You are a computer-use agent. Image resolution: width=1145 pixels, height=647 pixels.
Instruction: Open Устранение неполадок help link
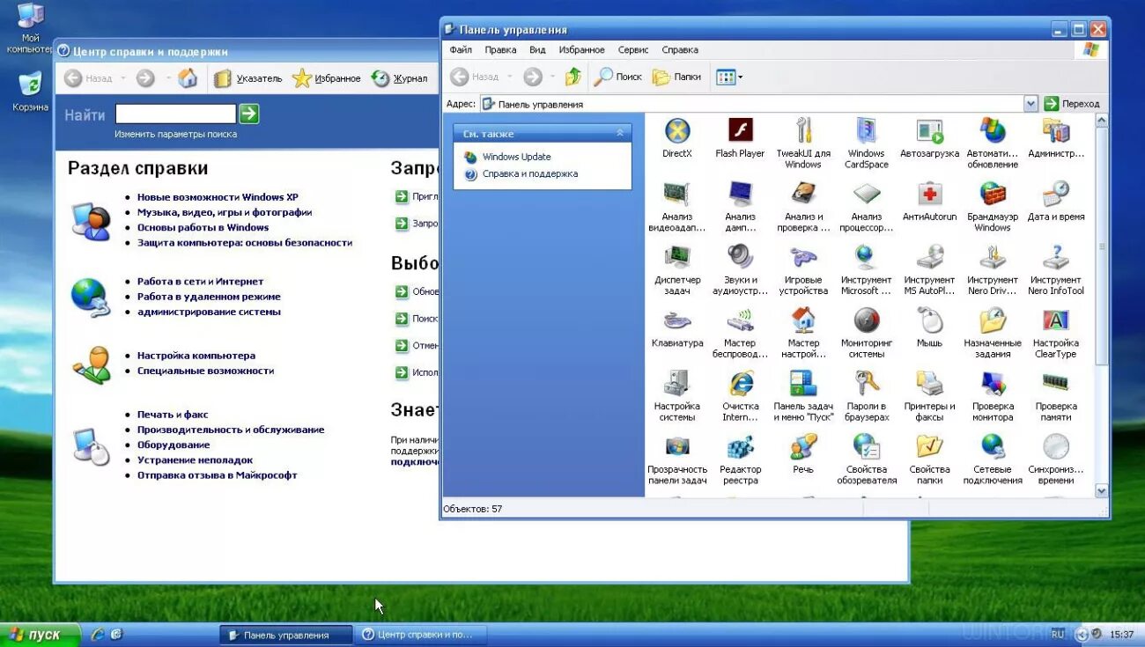[x=195, y=460]
